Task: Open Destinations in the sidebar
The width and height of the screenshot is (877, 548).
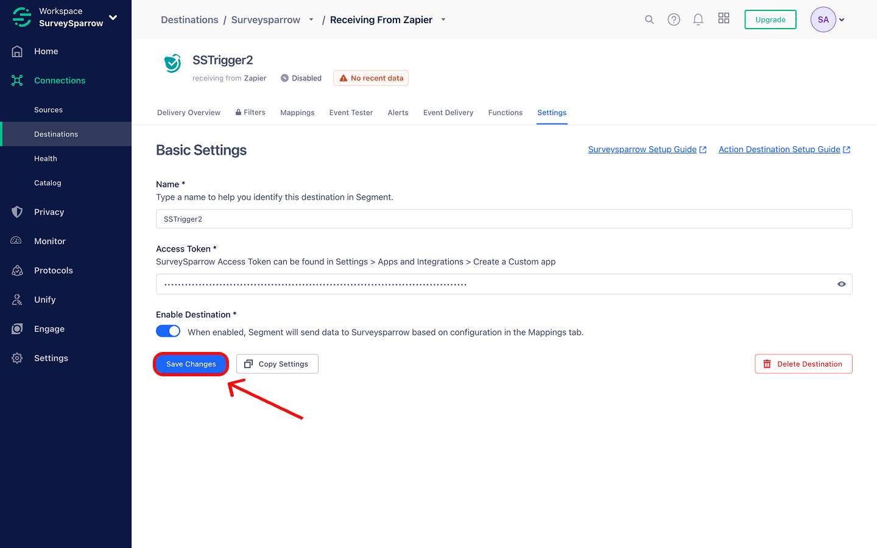Action: click(66, 134)
